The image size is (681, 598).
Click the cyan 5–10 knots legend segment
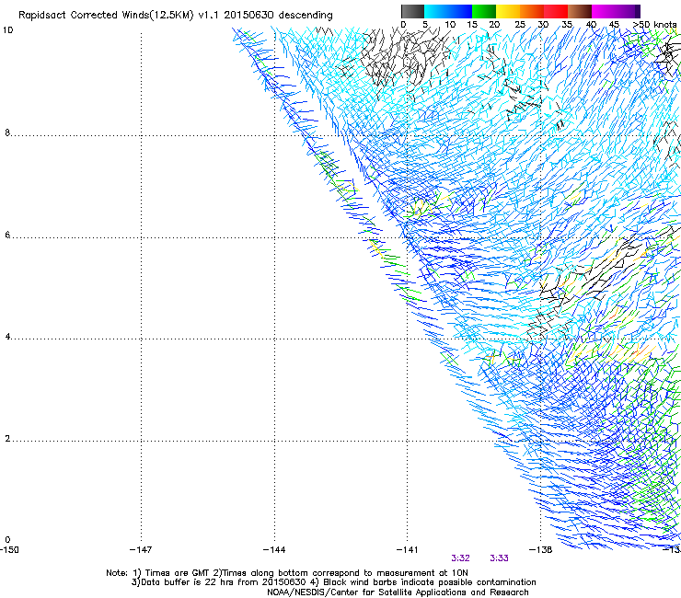tap(436, 11)
